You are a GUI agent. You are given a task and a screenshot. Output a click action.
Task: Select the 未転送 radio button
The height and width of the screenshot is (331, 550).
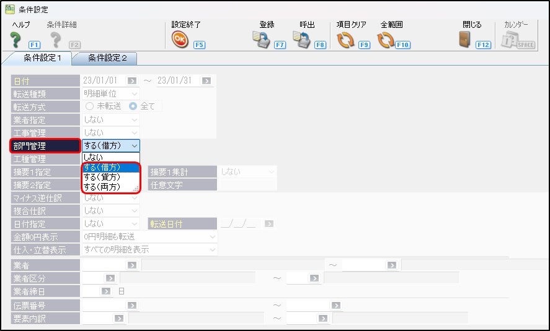click(x=89, y=106)
